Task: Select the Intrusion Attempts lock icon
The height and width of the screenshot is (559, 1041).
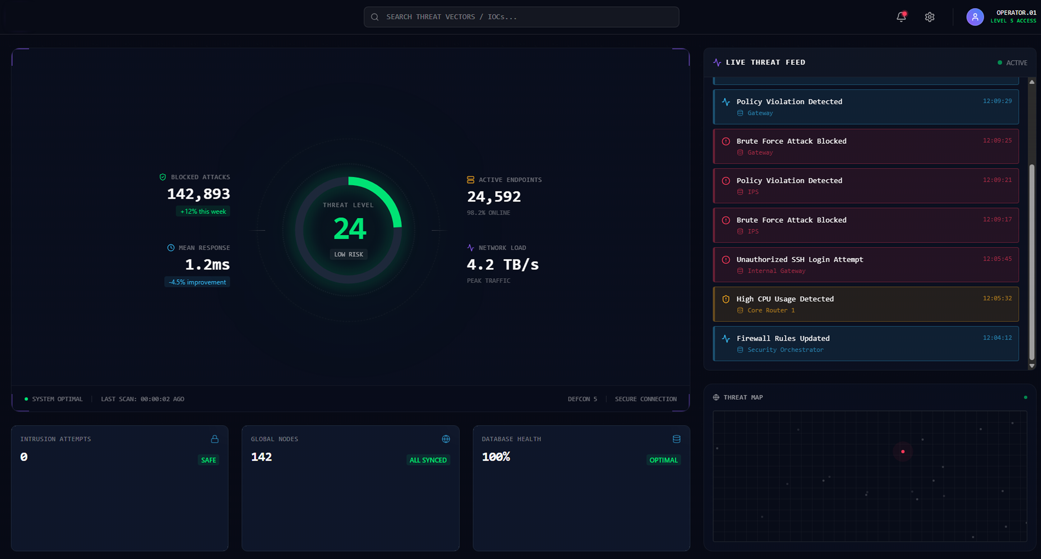Action: click(214, 439)
